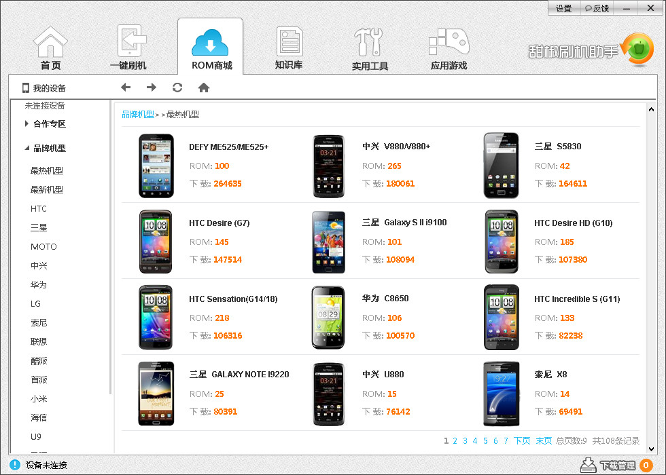Click the 下页 next page link
Image resolution: width=666 pixels, height=475 pixels.
[522, 441]
